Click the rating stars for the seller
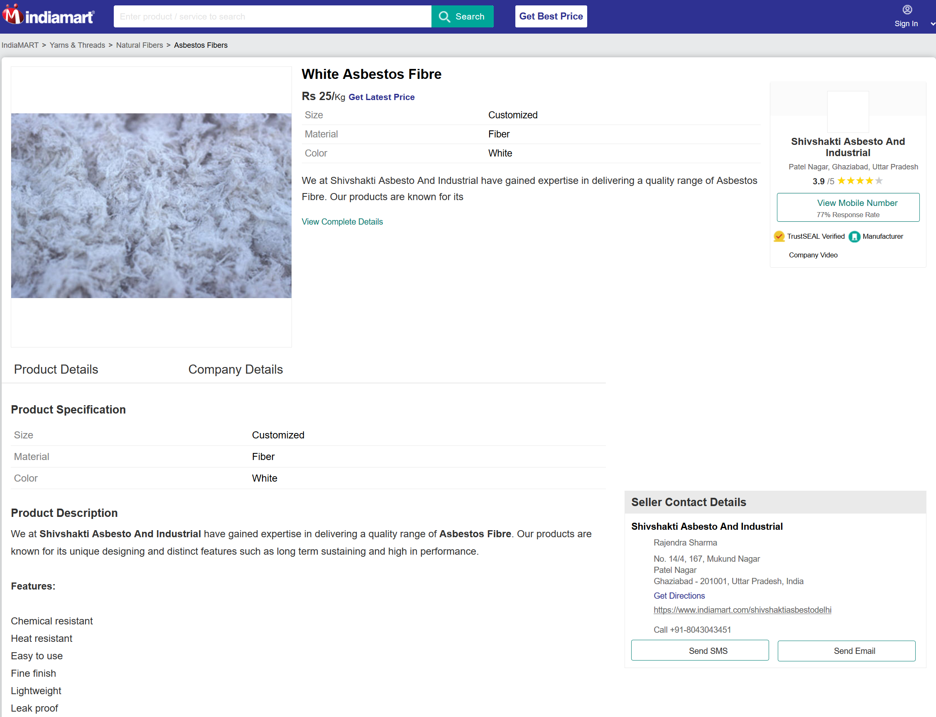The height and width of the screenshot is (717, 936). [860, 181]
